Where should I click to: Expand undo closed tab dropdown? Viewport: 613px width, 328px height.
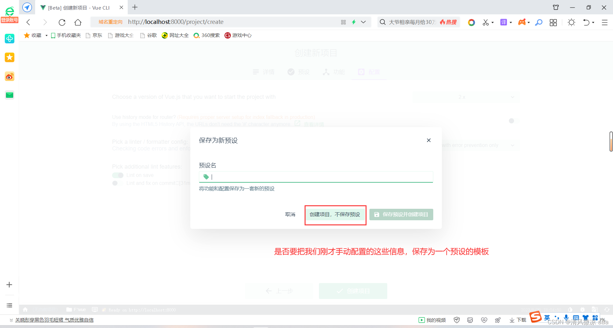point(593,23)
